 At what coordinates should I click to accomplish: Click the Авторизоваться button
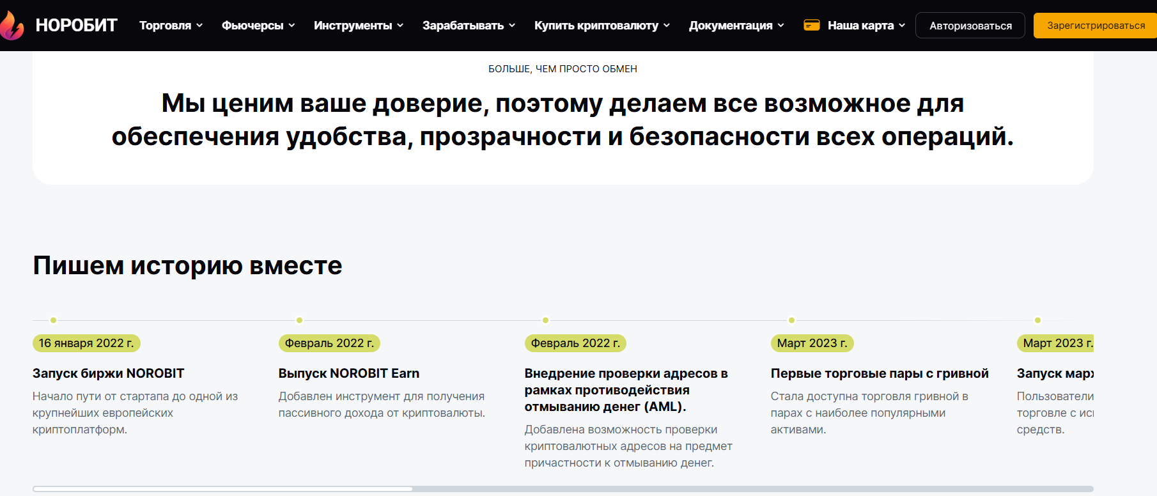970,26
